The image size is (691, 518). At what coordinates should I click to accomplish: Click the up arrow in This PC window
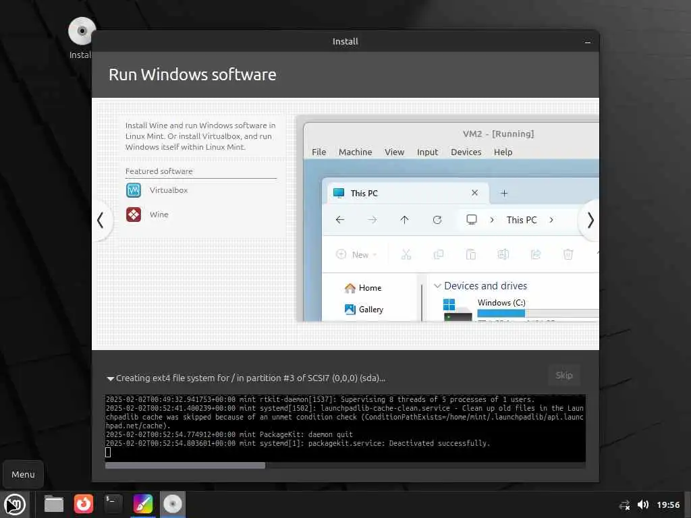404,220
